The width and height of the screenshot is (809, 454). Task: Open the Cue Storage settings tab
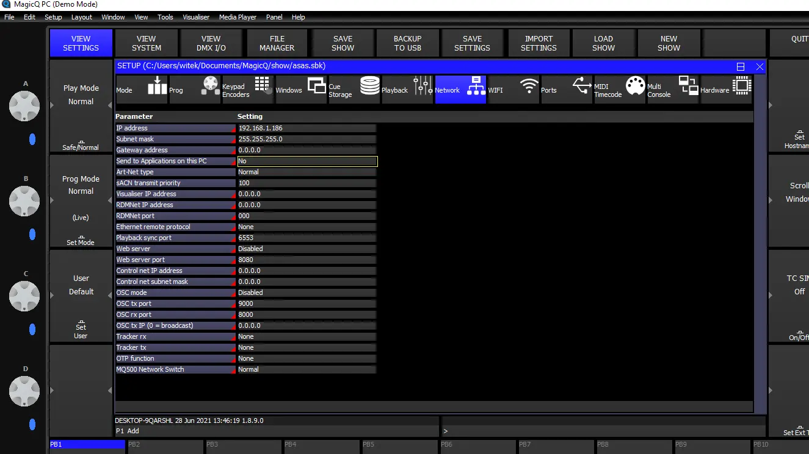tap(354, 90)
